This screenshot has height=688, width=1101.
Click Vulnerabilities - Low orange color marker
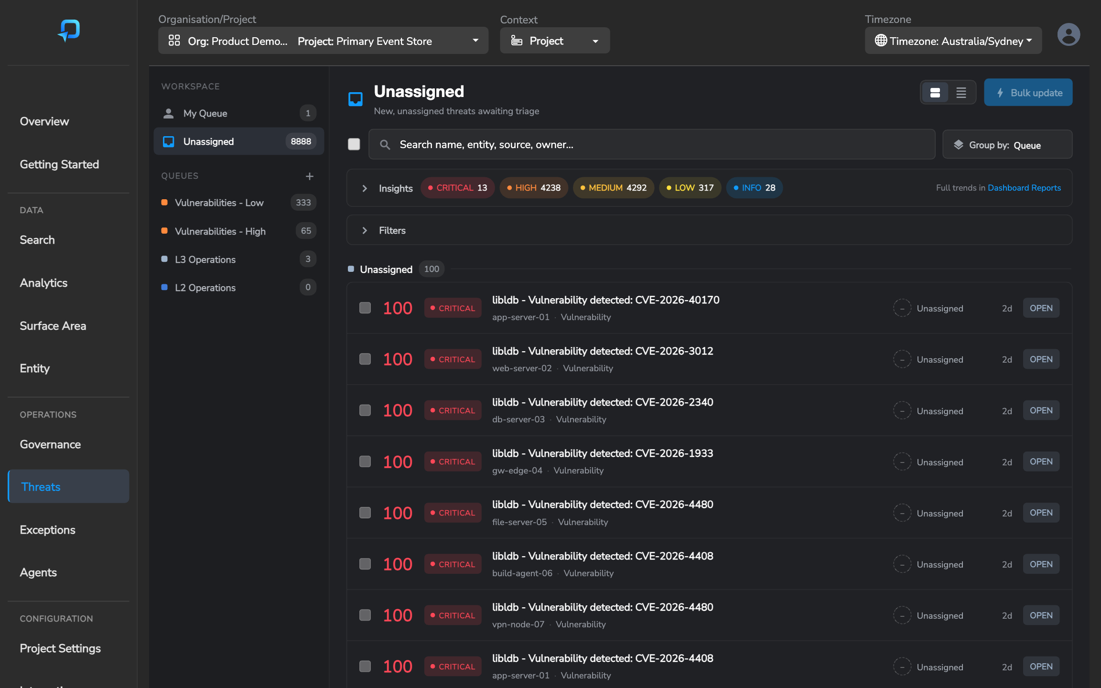click(164, 202)
